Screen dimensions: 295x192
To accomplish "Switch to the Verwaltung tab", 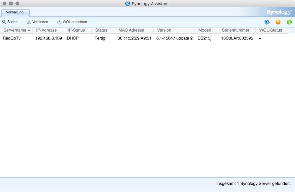I will click(15, 12).
